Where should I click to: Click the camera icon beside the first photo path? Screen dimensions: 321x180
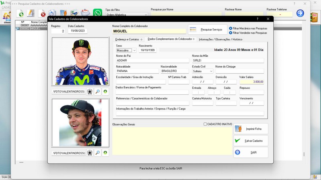tap(89, 92)
